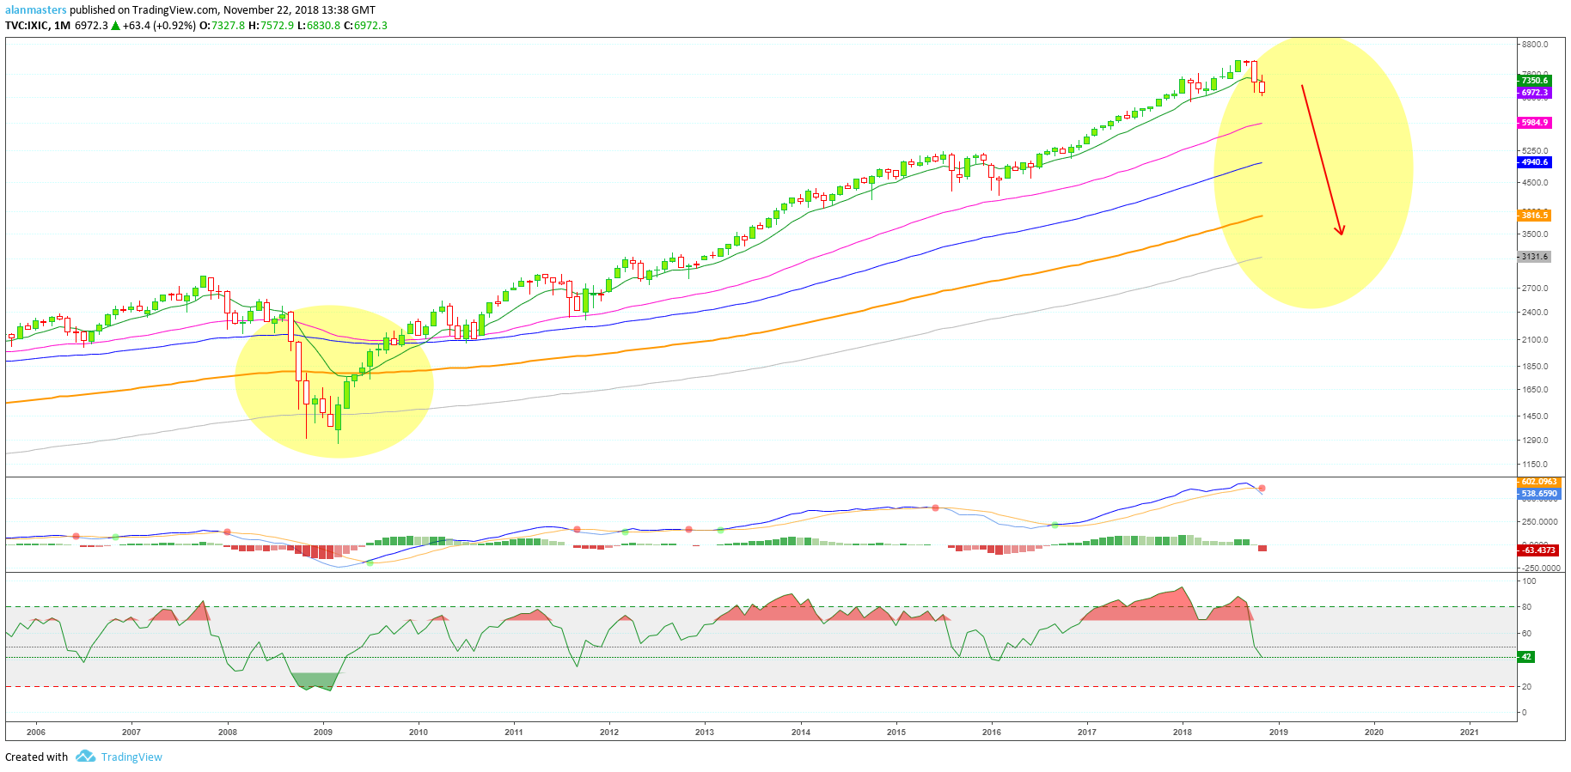
Task: Click the blue 4940.6 moving average label
Action: point(1534,162)
